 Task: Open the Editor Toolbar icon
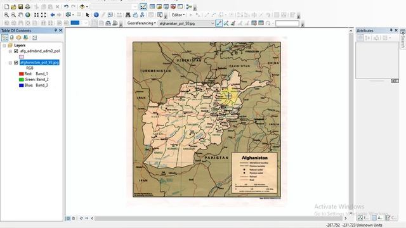[143, 6]
